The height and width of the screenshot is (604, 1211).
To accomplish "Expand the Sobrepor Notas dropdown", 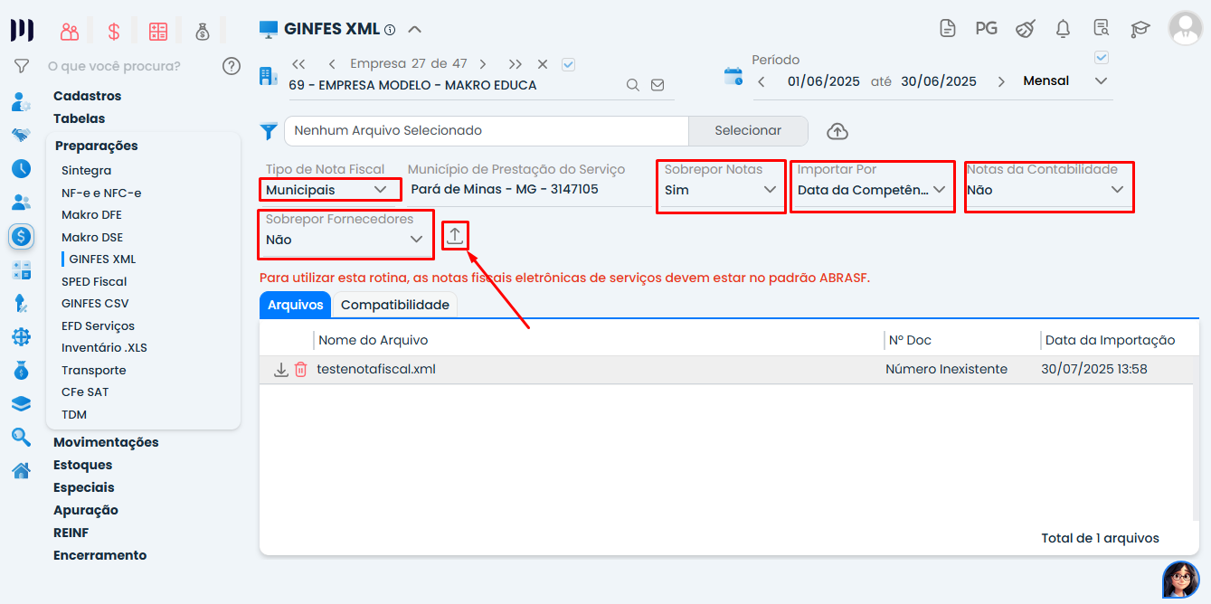I will 720,190.
